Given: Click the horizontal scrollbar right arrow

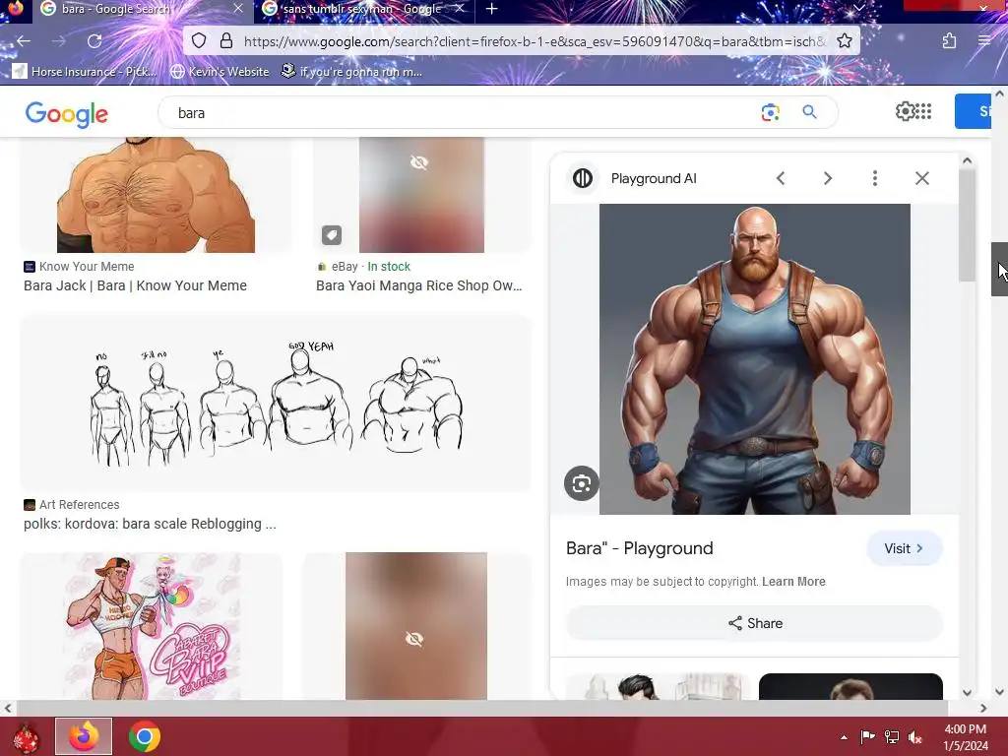Looking at the screenshot, I should click(x=983, y=709).
